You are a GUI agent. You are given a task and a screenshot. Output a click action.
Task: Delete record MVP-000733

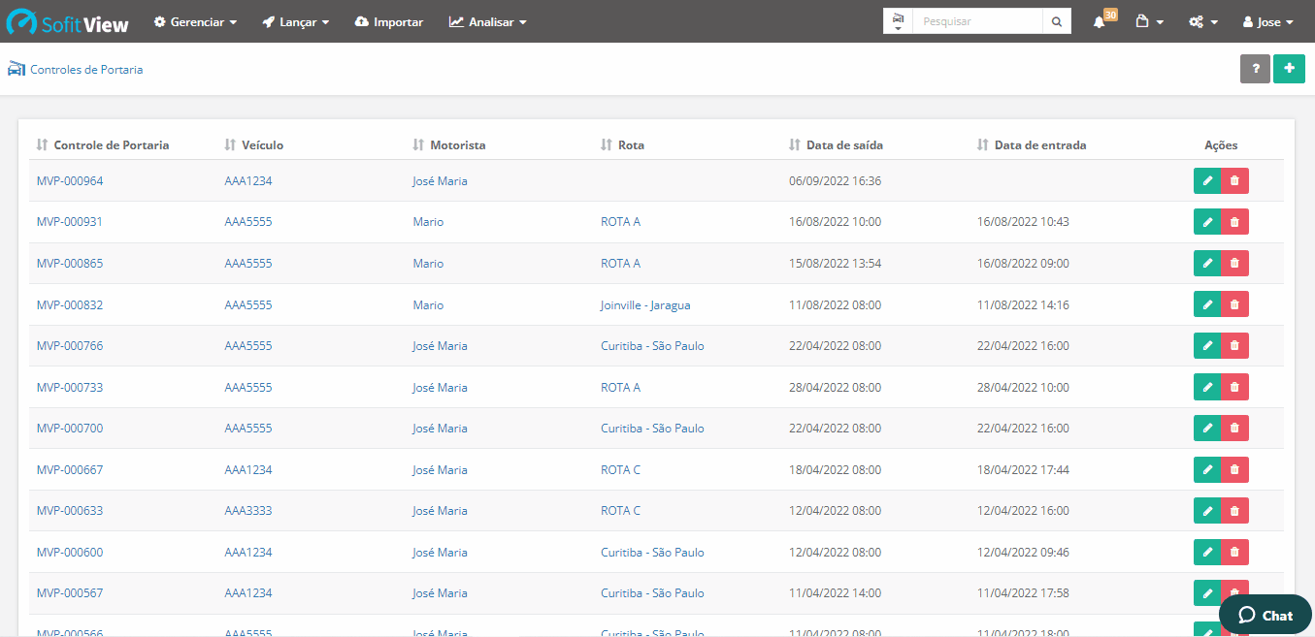tap(1234, 387)
